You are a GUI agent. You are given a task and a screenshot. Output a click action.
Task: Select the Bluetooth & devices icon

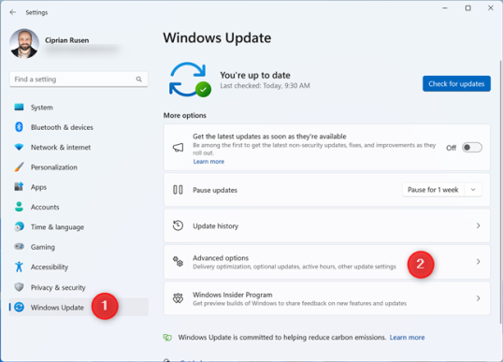click(x=19, y=127)
